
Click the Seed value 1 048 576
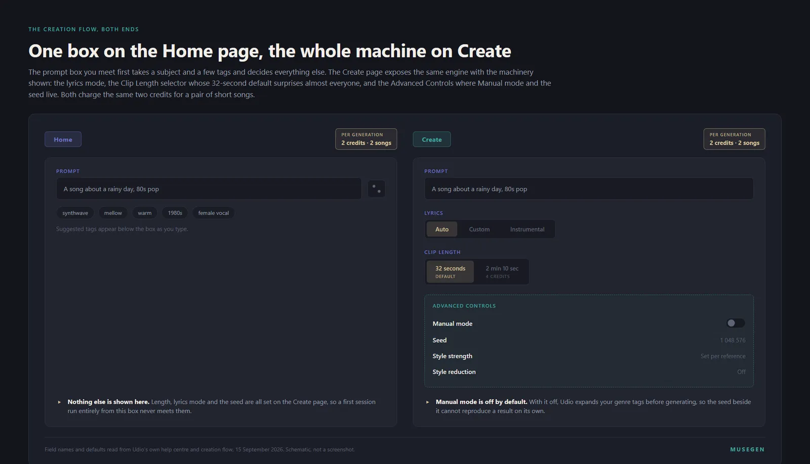click(x=733, y=340)
